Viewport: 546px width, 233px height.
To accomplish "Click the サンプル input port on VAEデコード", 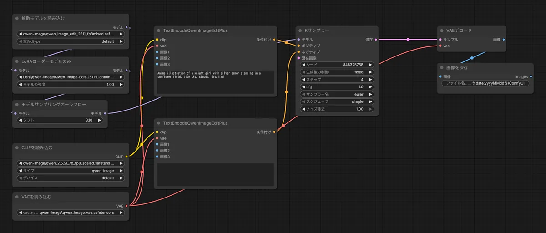I will pyautogui.click(x=440, y=40).
